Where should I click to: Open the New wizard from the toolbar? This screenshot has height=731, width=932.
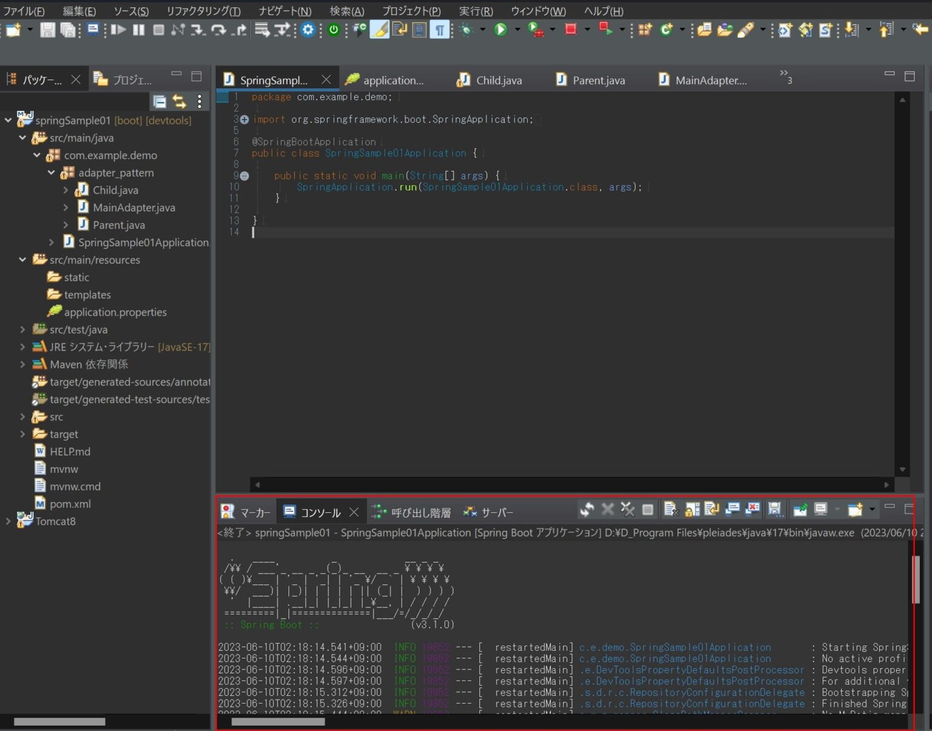point(13,29)
